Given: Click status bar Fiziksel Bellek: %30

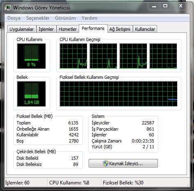Looking at the screenshot, I should pos(123,183).
